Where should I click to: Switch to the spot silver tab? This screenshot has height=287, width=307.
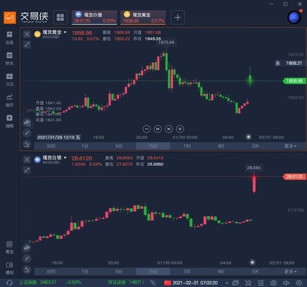(95, 17)
